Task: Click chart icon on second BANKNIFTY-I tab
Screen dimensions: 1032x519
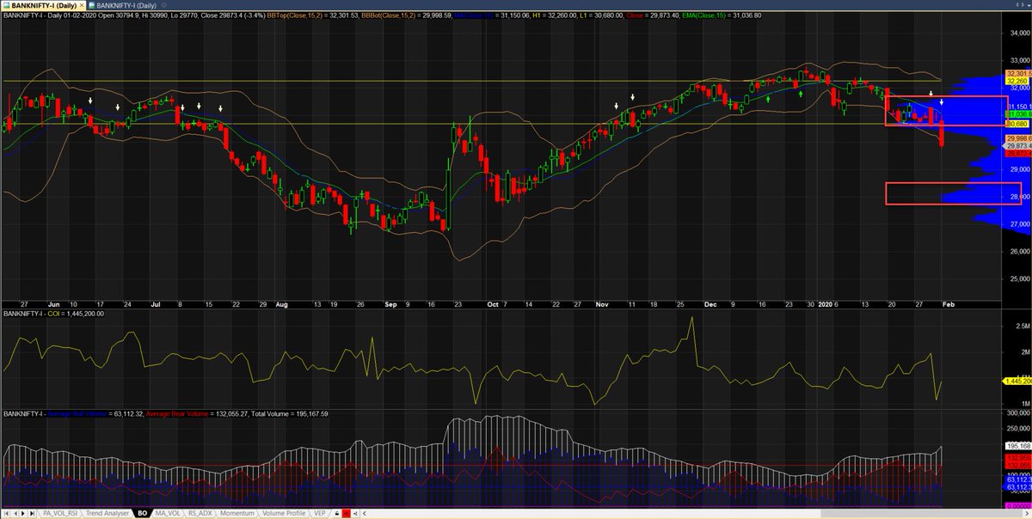Action: 92,6
